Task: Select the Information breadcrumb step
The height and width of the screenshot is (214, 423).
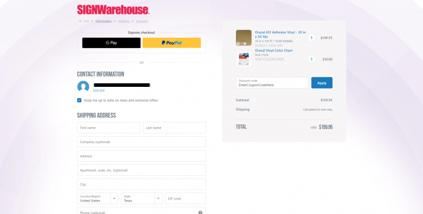Action: [x=103, y=21]
